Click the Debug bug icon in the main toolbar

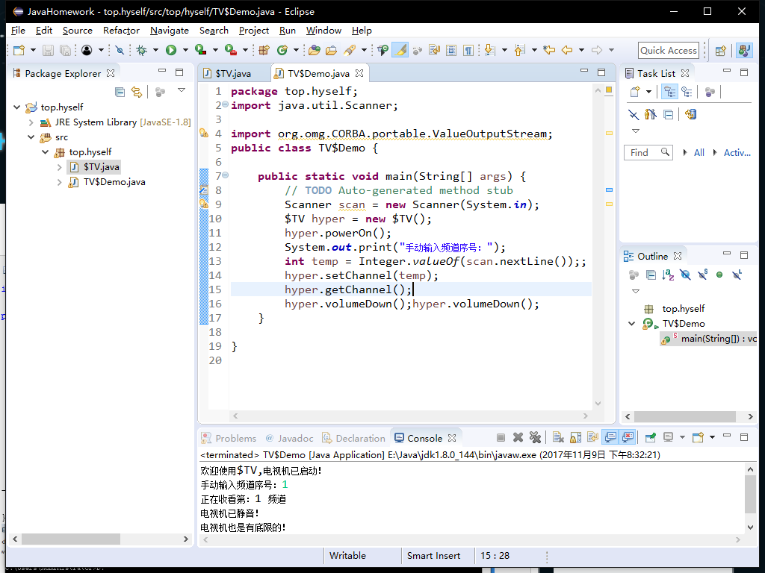coord(141,50)
